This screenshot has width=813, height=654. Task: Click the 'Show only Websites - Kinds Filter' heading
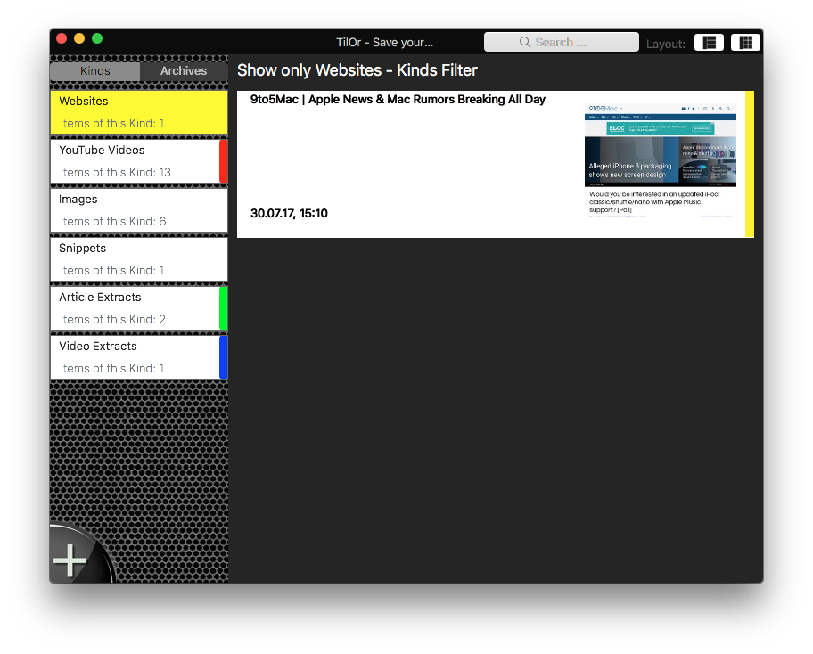pyautogui.click(x=357, y=70)
